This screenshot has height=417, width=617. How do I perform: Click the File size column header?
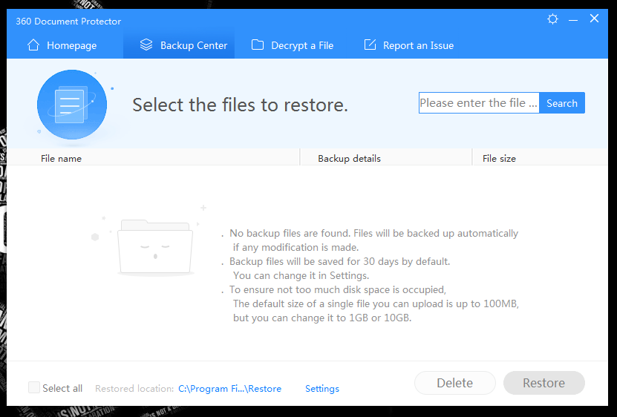tap(540, 158)
